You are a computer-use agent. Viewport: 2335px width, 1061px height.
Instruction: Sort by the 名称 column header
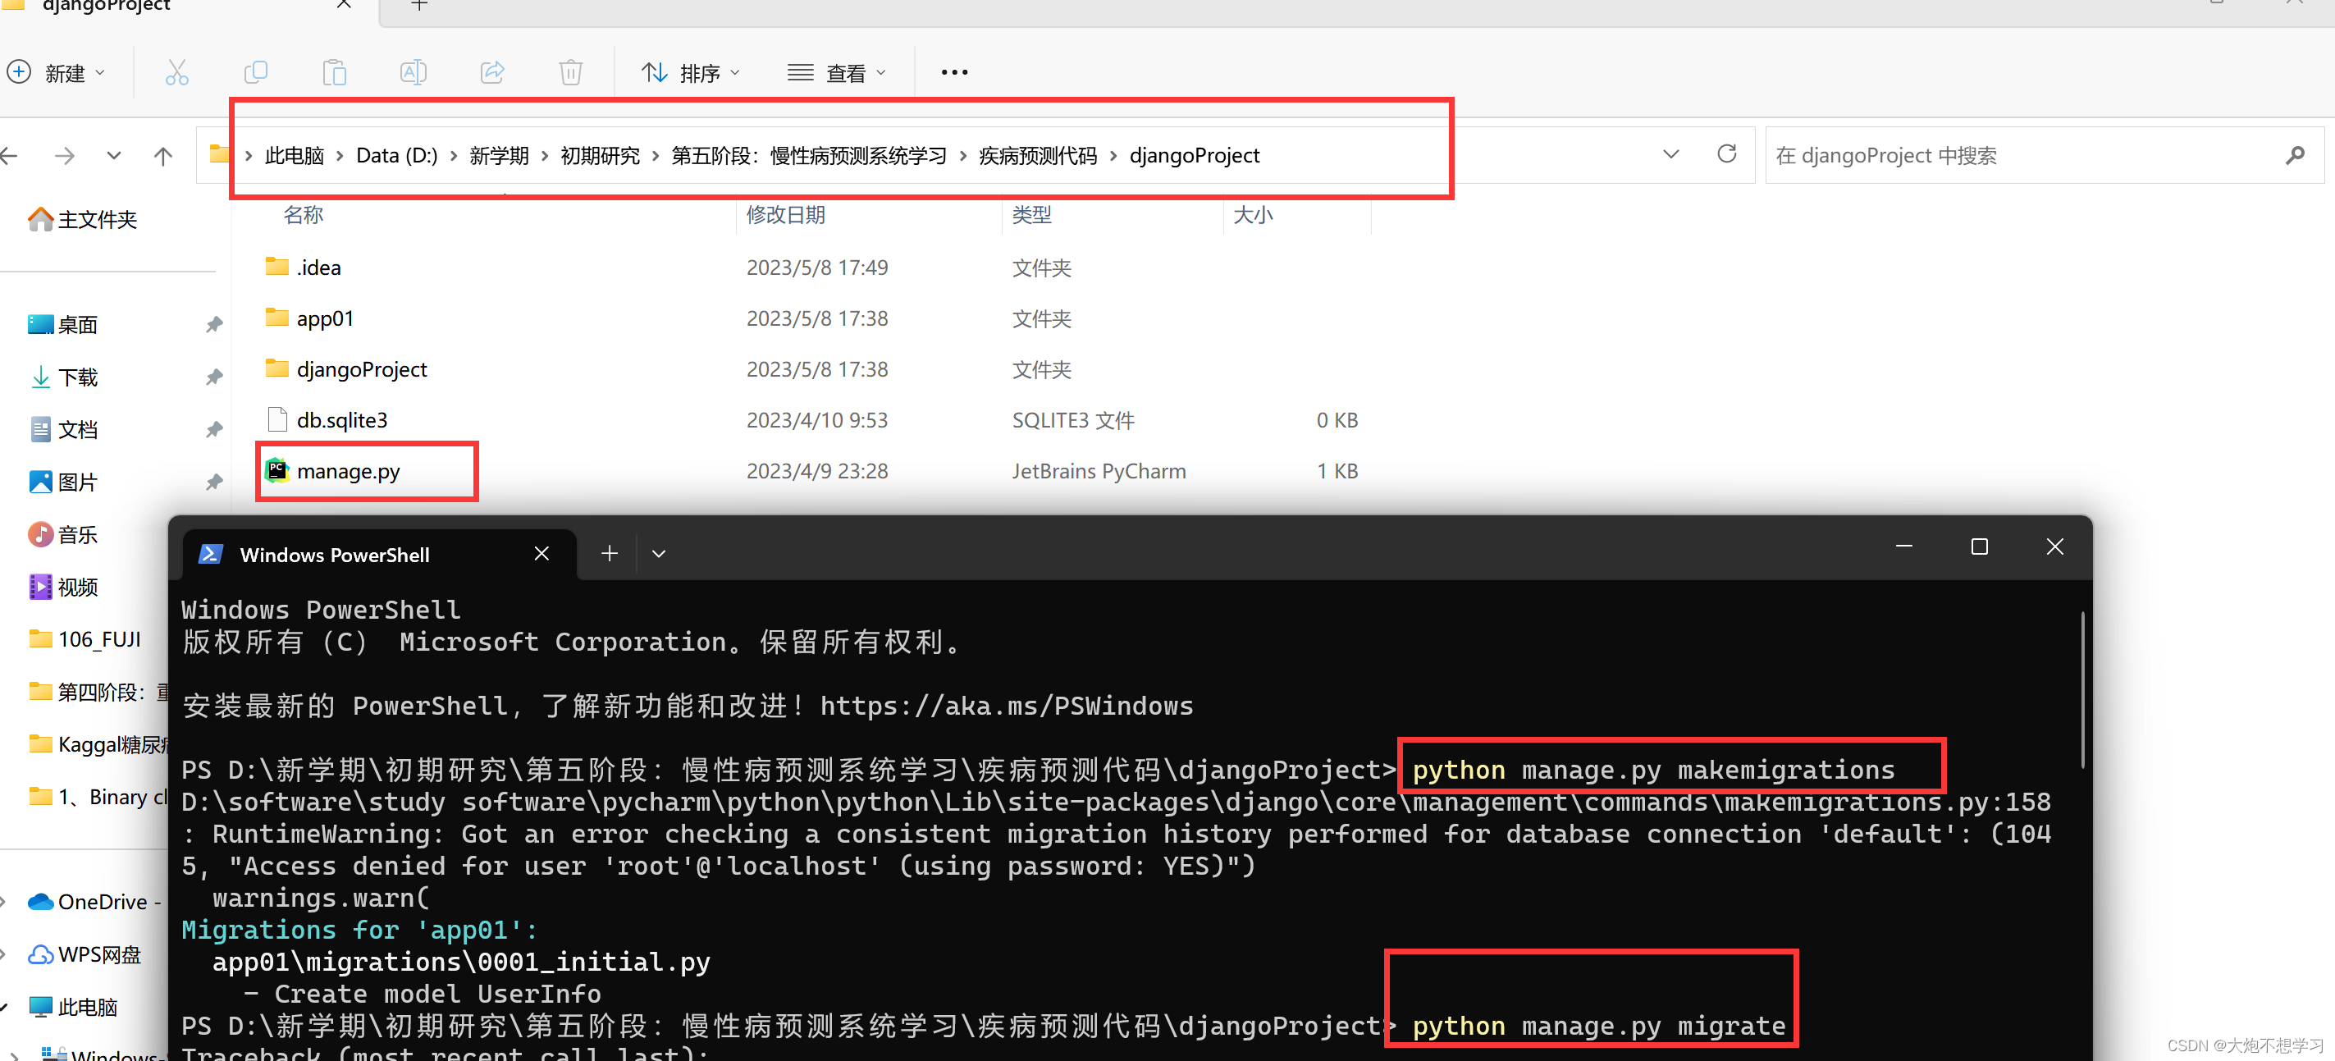[303, 215]
